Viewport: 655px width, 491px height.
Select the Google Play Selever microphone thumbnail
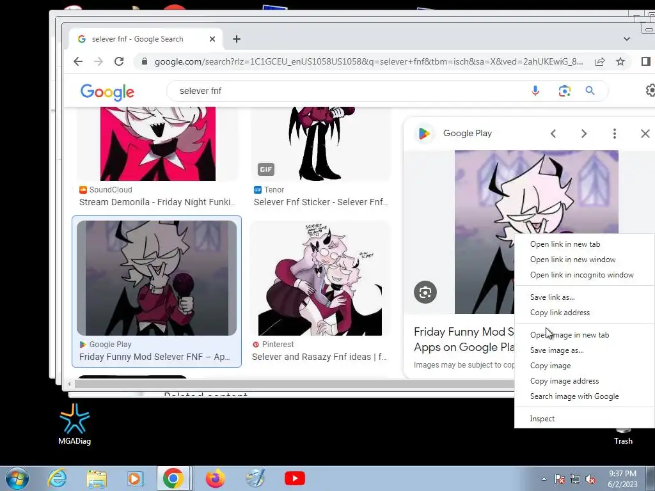click(157, 278)
